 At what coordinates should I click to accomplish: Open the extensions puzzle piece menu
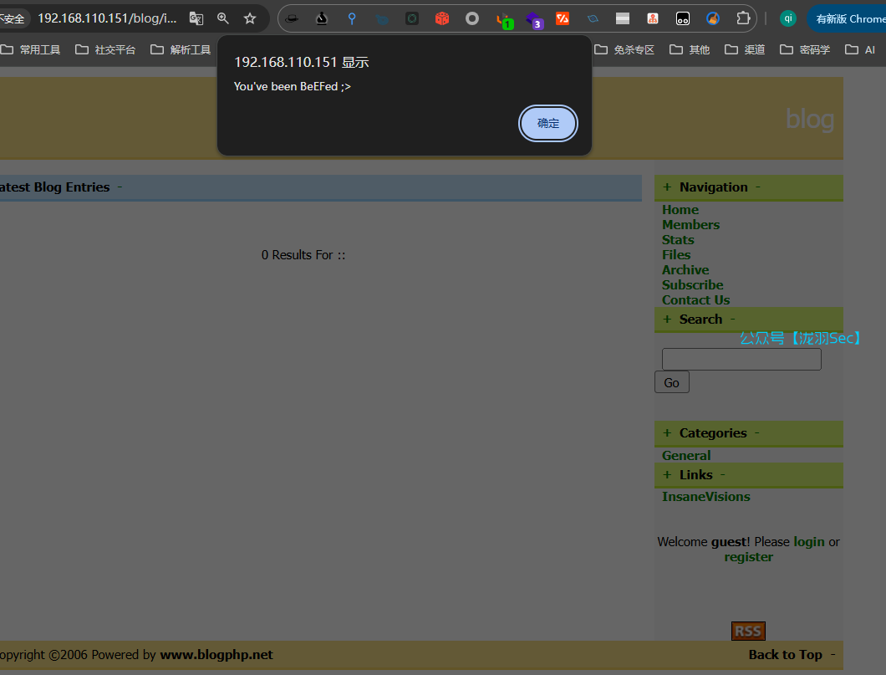coord(742,18)
